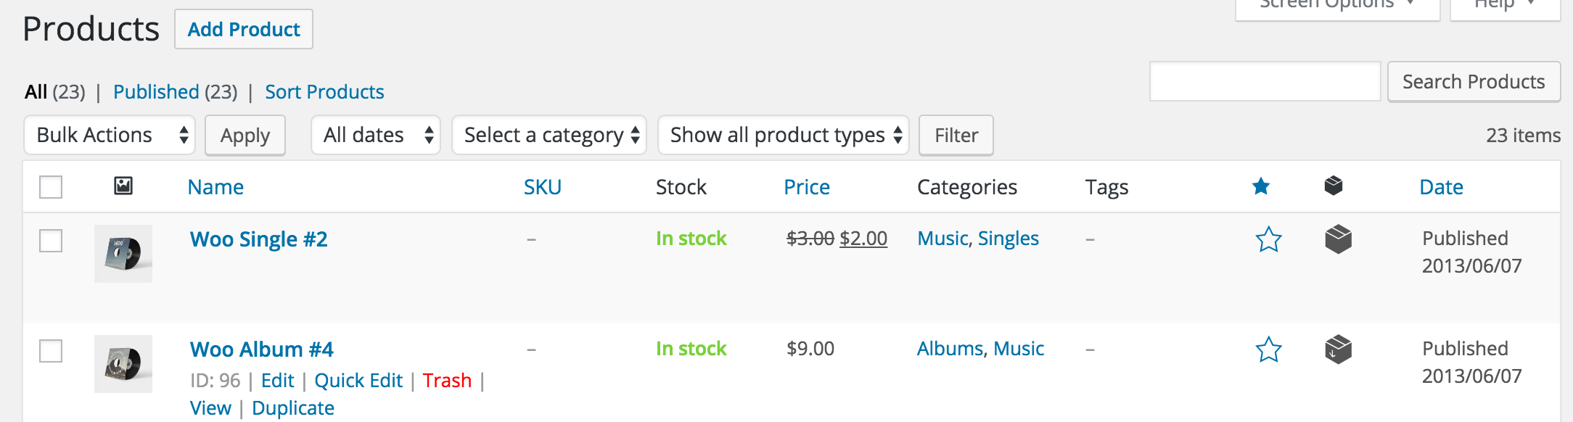Screen dimensions: 1573x422
Task: Open the Select a category dropdown
Action: [x=550, y=135]
